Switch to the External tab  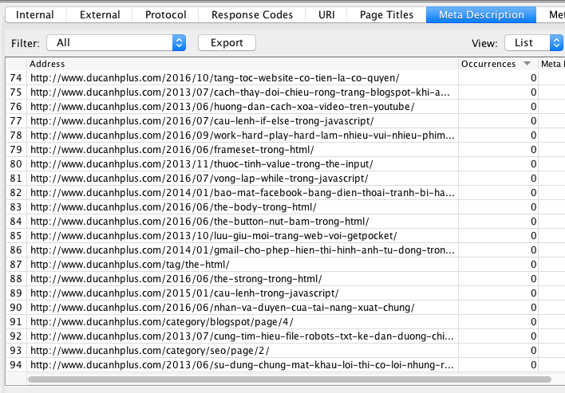coord(100,14)
